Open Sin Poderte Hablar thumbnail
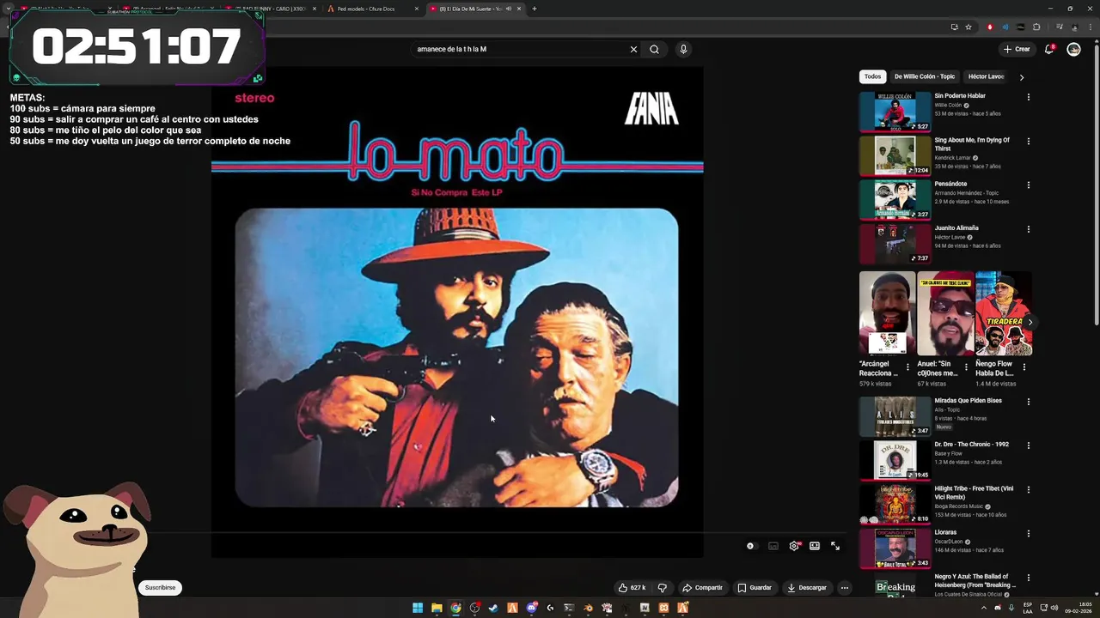This screenshot has width=1100, height=618. (x=895, y=112)
